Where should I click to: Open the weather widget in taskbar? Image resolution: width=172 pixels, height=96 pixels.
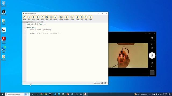pyautogui.click(x=141, y=94)
